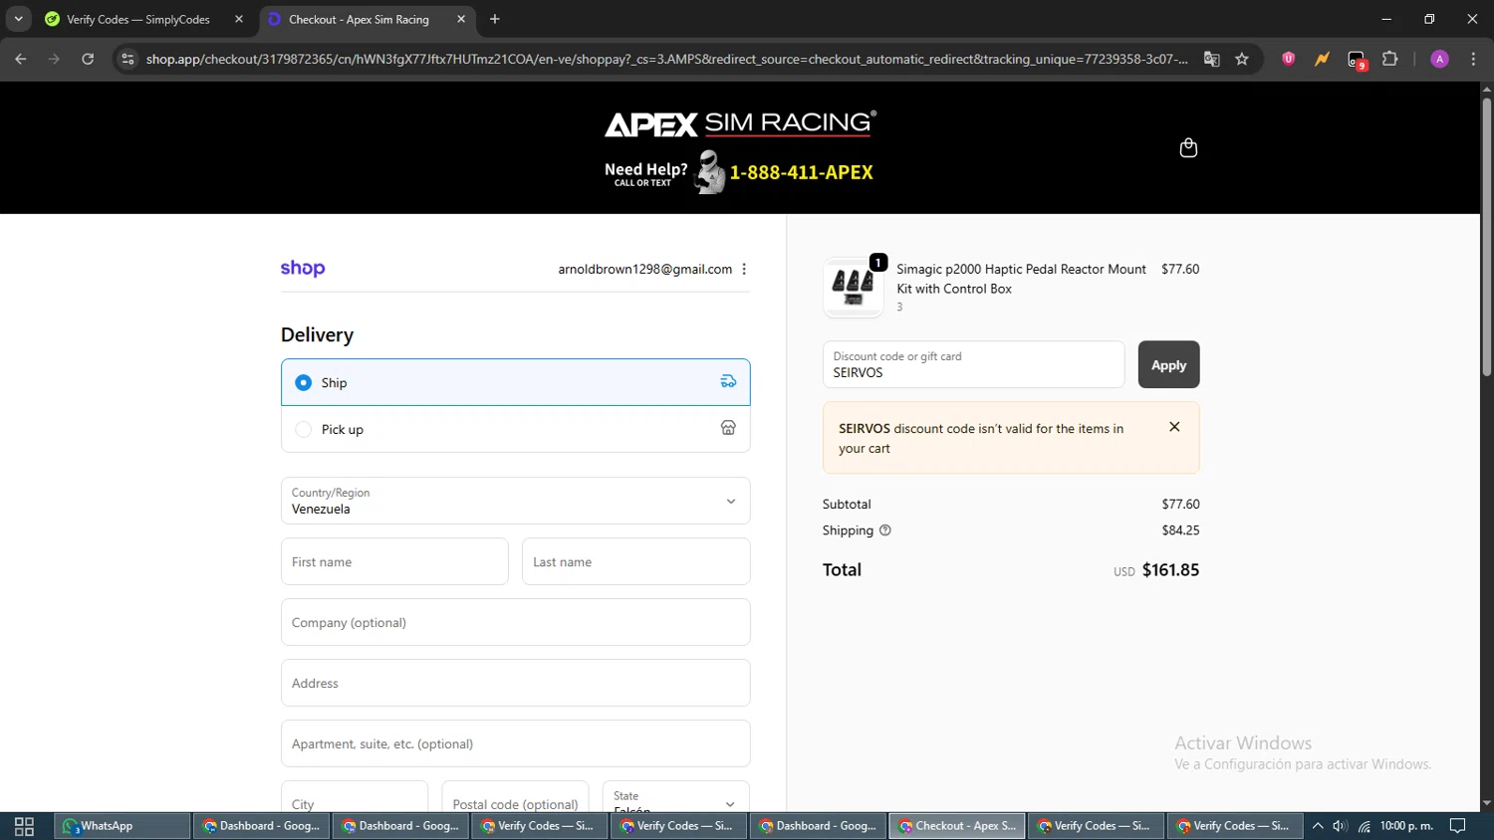Viewport: 1494px width, 840px height.
Task: Open WhatsApp from the taskbar
Action: (122, 826)
